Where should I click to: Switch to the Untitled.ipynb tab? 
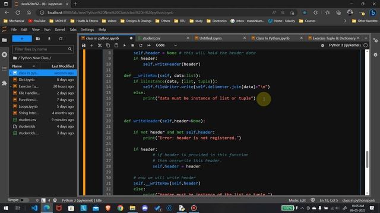(x=210, y=38)
